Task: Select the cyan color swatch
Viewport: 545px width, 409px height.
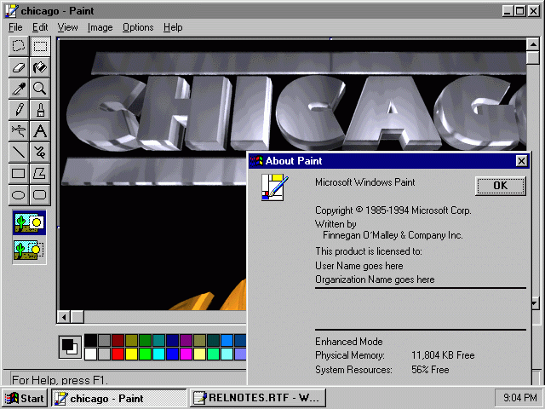Action: (x=158, y=354)
